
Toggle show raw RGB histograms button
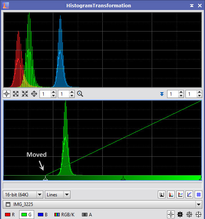point(171,194)
